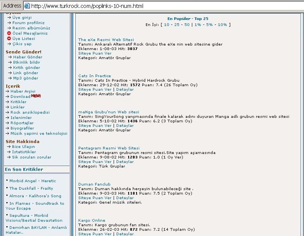The height and width of the screenshot is (236, 304).
Task: Open The eXe Resmi Web Sitesi
Action: (106, 40)
